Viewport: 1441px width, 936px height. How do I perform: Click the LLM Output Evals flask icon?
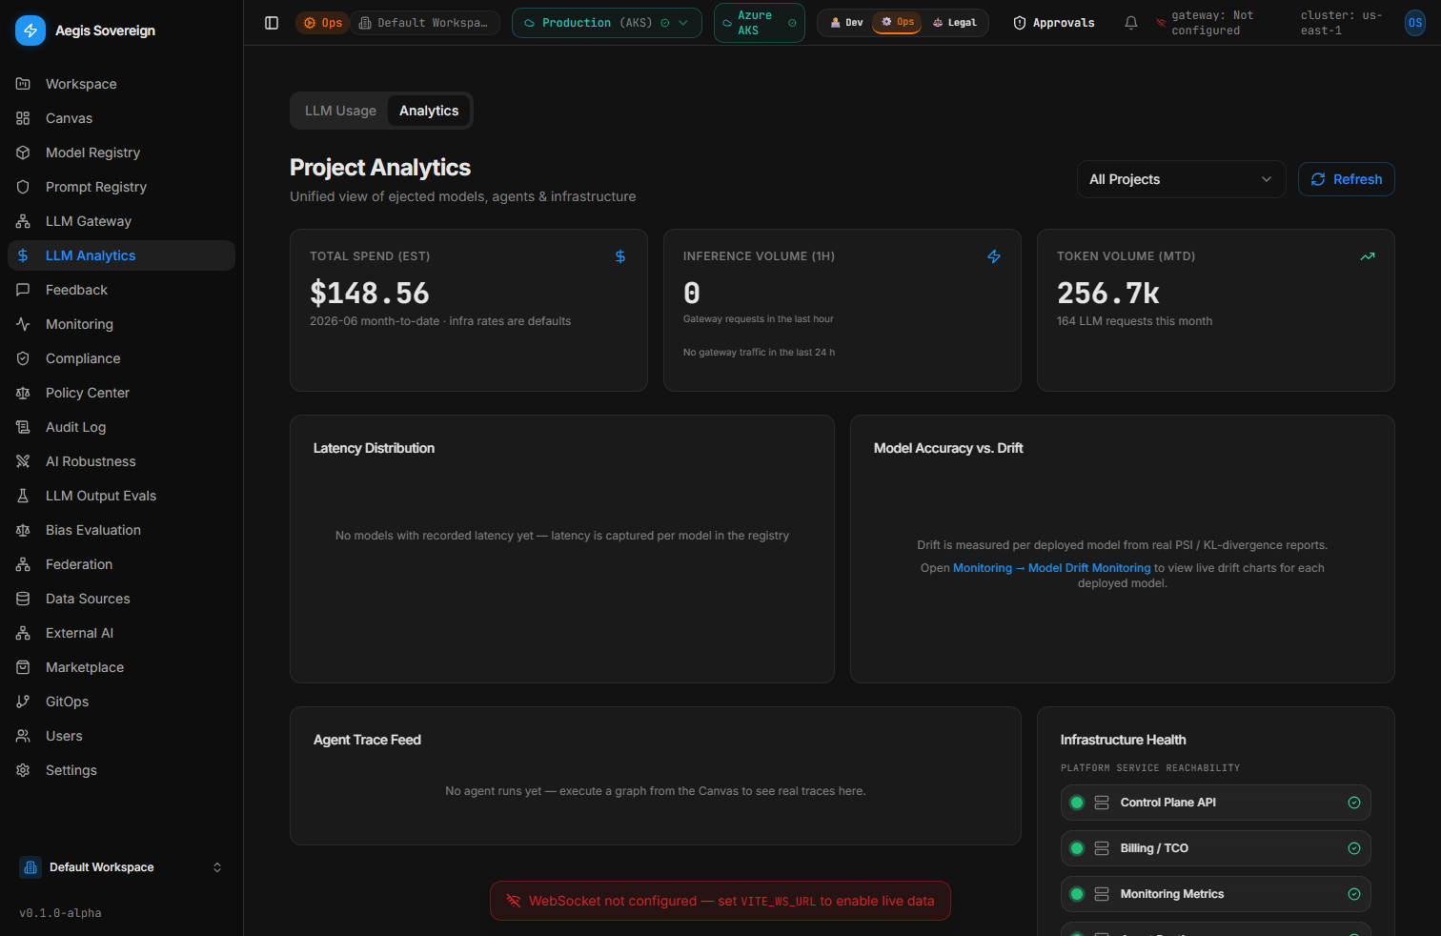pos(23,496)
